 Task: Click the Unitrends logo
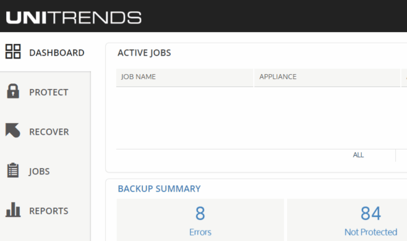point(74,17)
